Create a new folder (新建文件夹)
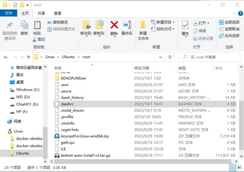 click(143, 31)
